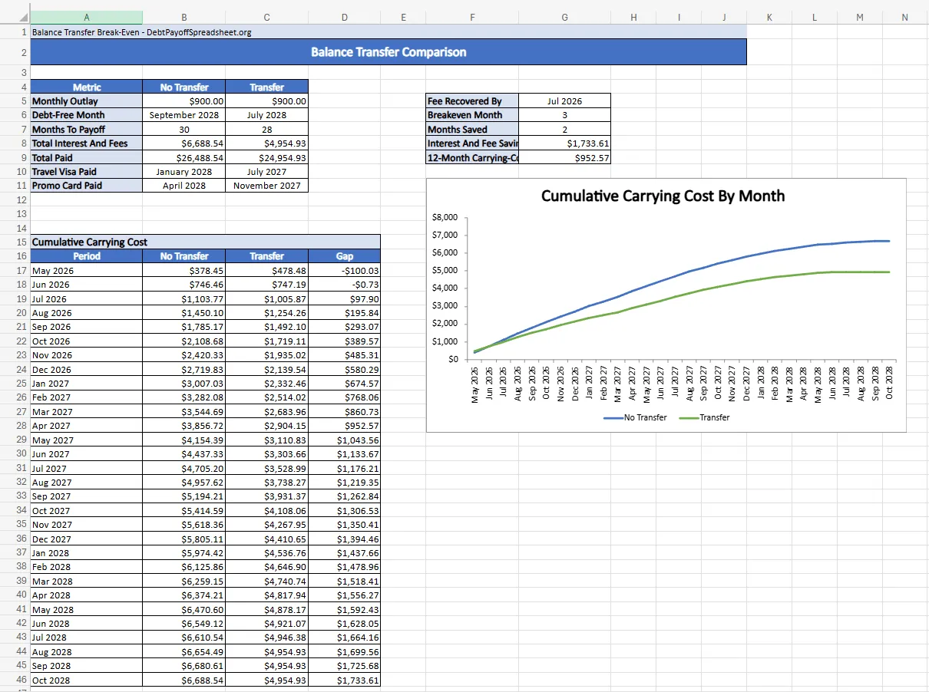929x692 pixels.
Task: Click the $24,954.93 Total Paid cell
Action: click(266, 157)
